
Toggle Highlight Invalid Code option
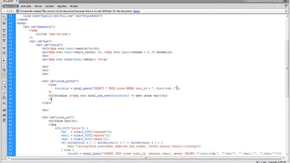(x=4, y=65)
